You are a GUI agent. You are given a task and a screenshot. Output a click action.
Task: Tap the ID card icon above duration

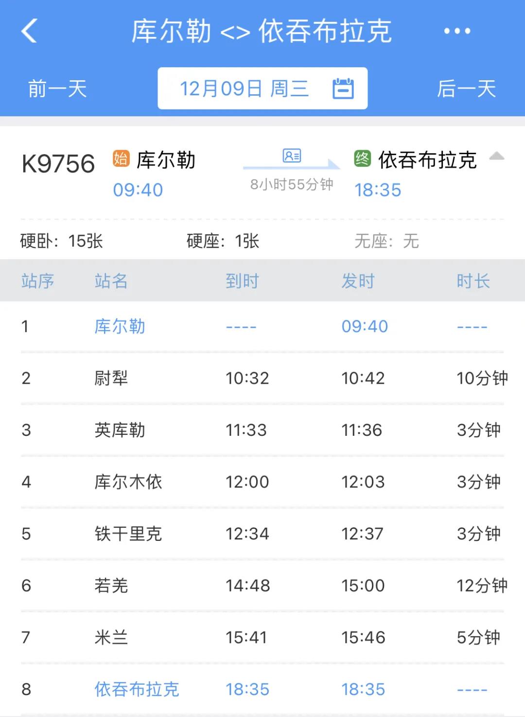[x=292, y=156]
